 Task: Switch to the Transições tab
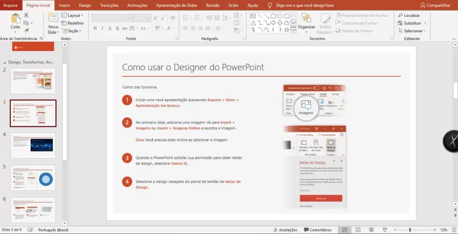[109, 5]
